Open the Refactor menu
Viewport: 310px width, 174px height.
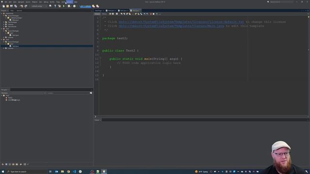35,2
